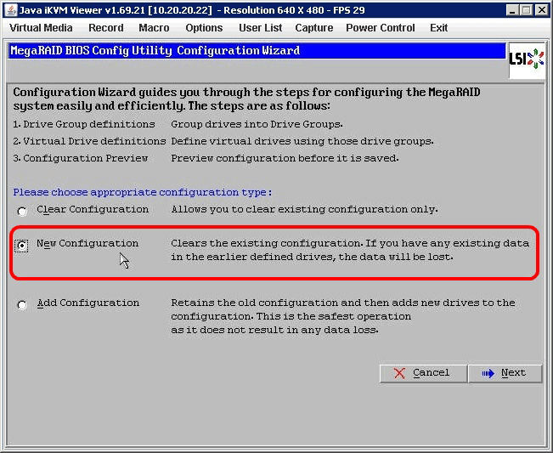
Task: Click 'Preview configuration before it is saved.' text
Action: point(285,158)
